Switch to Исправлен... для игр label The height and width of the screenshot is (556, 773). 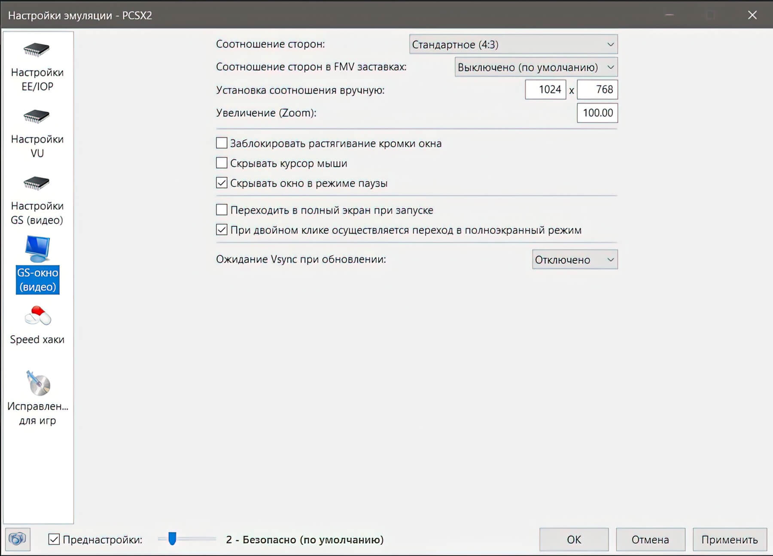38,413
